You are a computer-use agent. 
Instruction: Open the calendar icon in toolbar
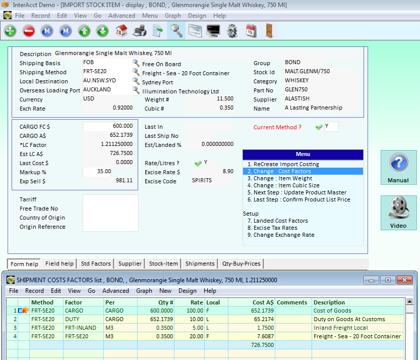(x=251, y=31)
